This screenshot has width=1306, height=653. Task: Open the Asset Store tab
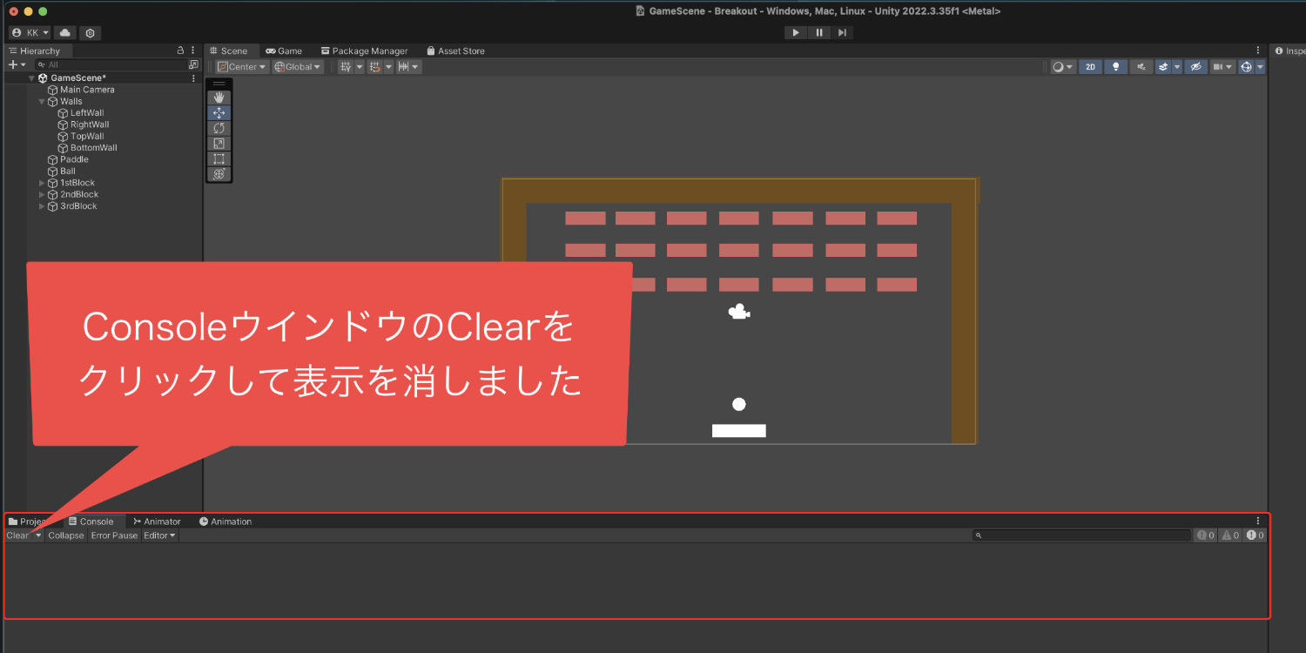[x=455, y=50]
